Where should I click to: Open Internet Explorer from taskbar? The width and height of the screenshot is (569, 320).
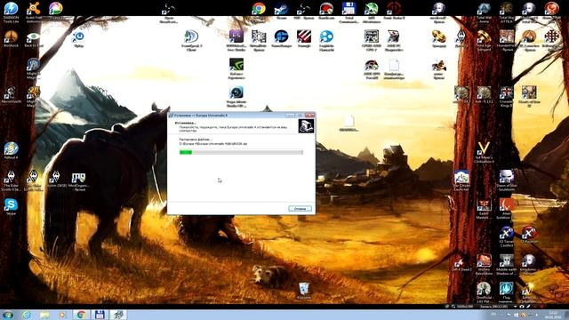point(27,315)
